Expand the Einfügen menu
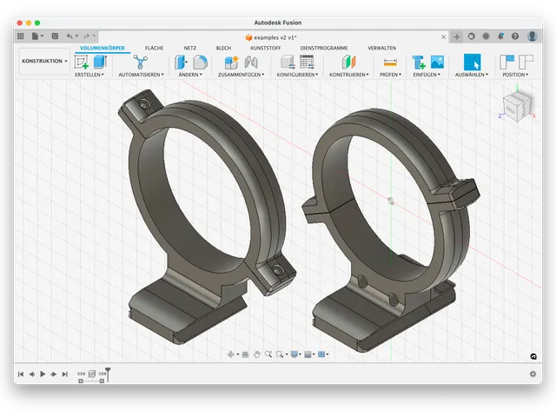The width and height of the screenshot is (556, 417). [427, 75]
